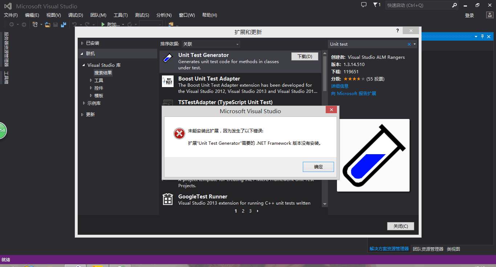Click the 登录 sign-in link

tap(469, 15)
